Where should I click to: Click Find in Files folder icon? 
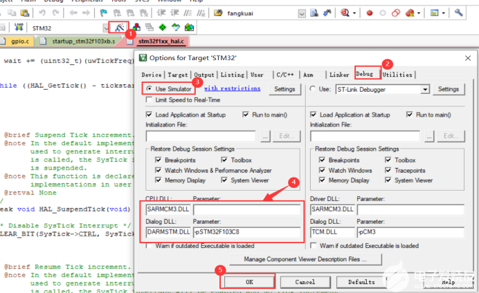[x=218, y=13]
